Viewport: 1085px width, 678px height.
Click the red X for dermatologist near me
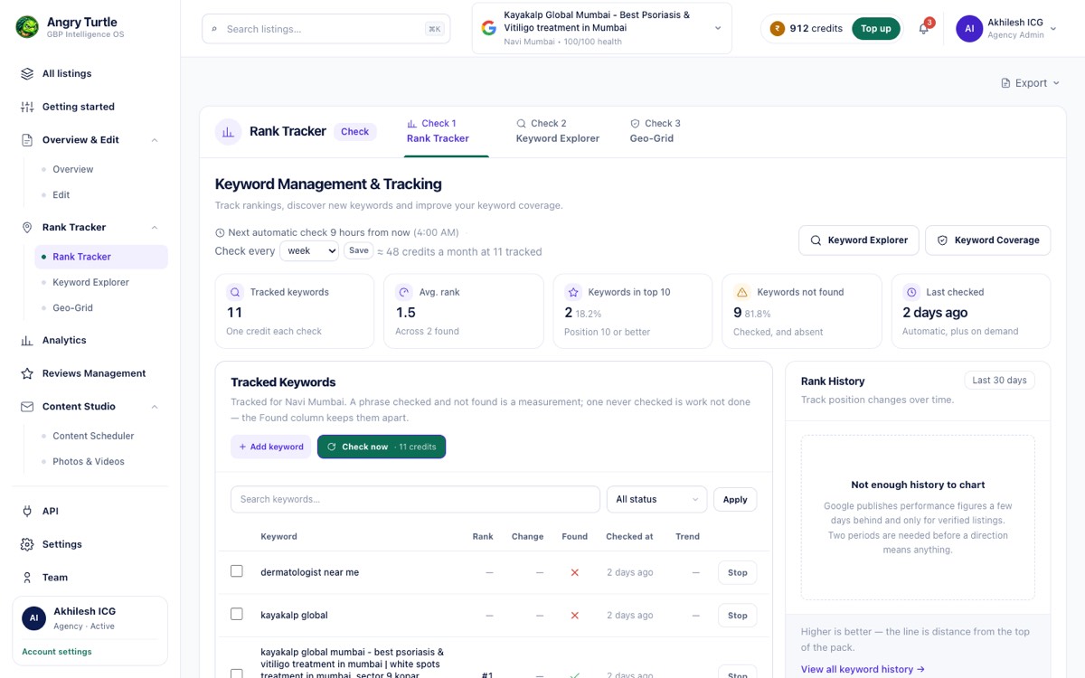(x=574, y=573)
